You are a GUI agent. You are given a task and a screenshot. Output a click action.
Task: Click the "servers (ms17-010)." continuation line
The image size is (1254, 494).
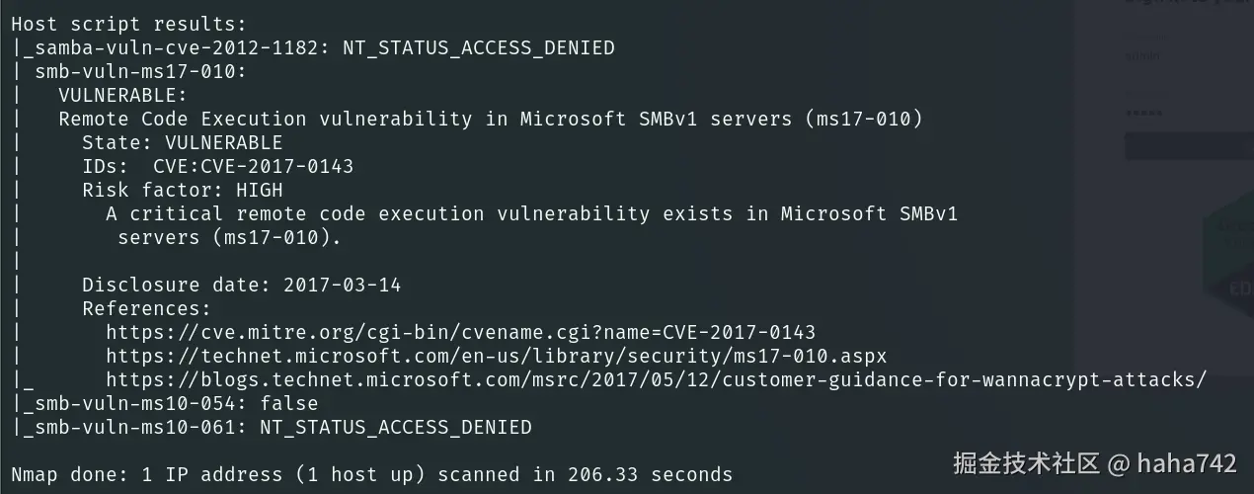229,237
